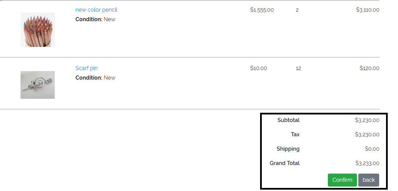The height and width of the screenshot is (191, 398).
Task: Click the scarf pin product thumbnail
Action: 38,85
